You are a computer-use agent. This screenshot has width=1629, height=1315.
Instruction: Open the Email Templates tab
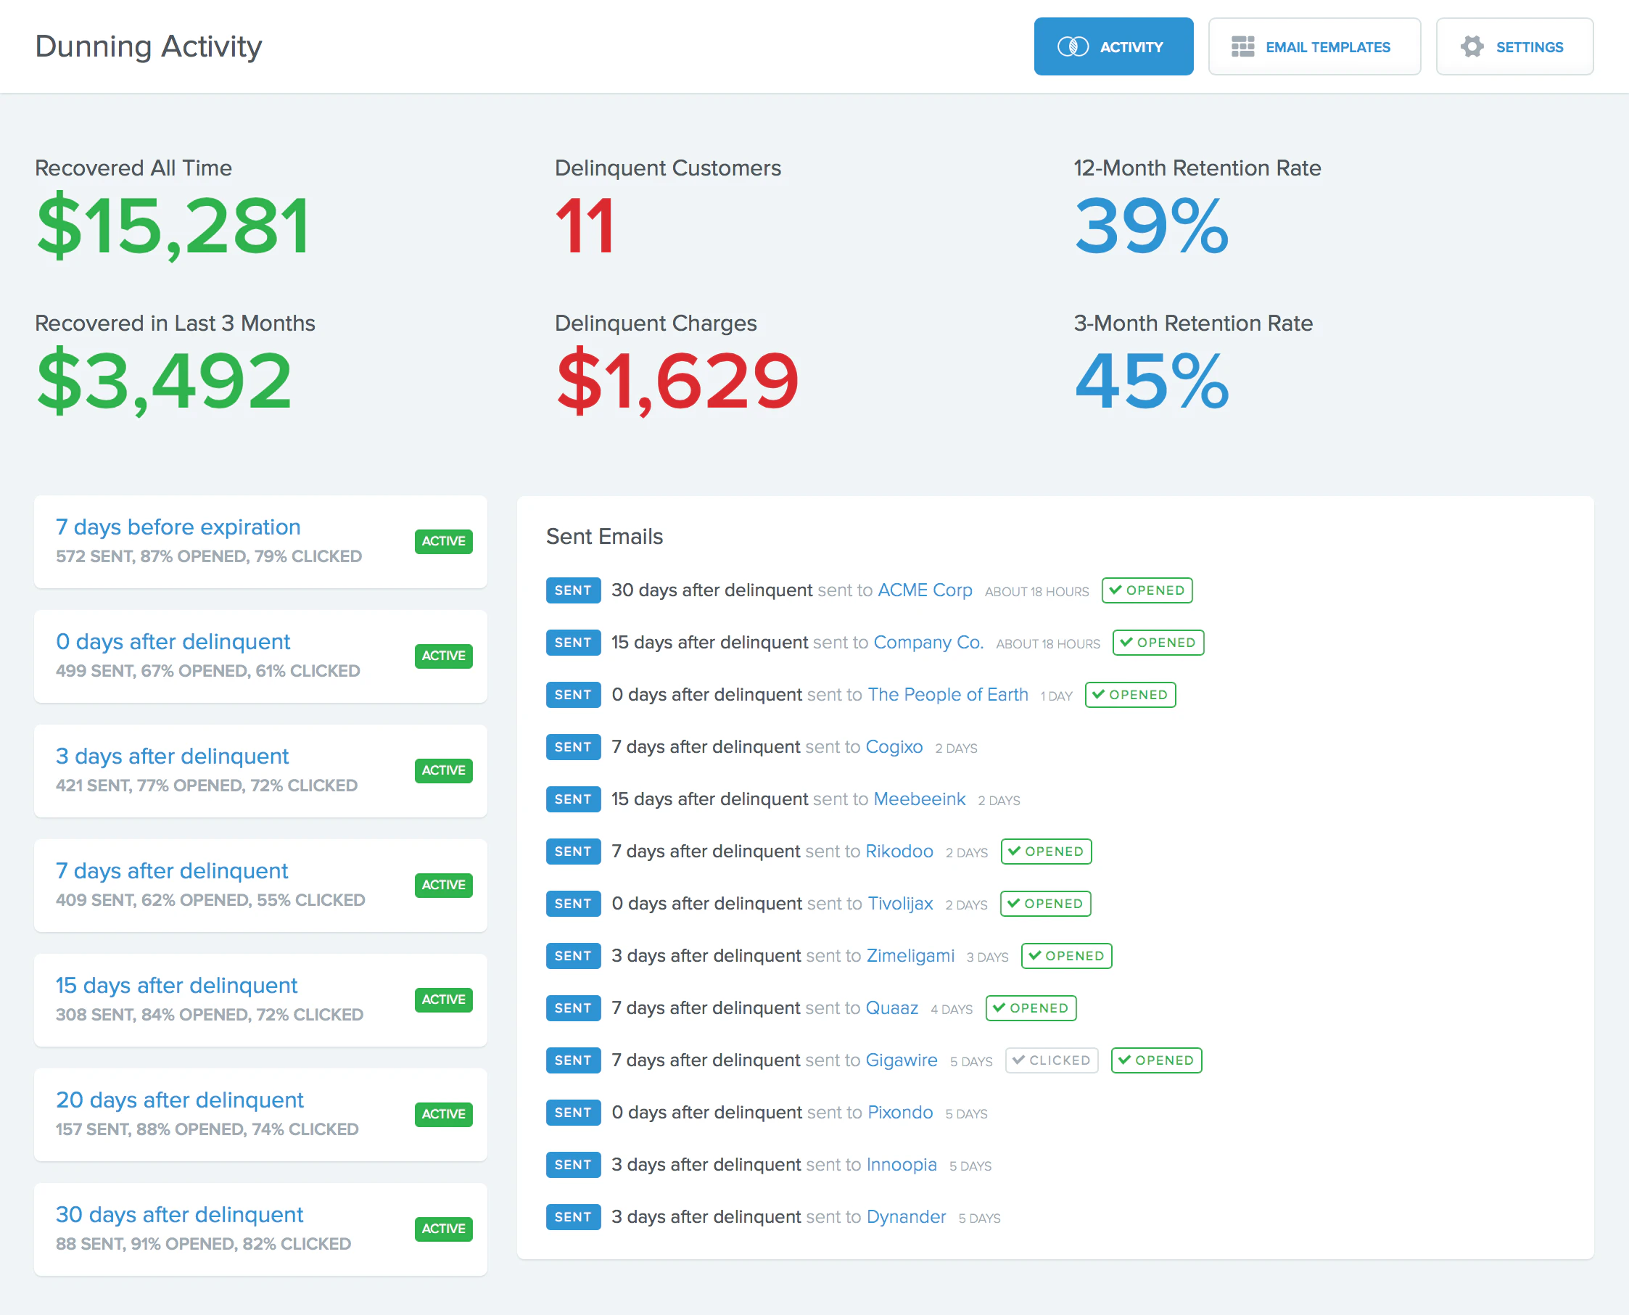[1314, 47]
